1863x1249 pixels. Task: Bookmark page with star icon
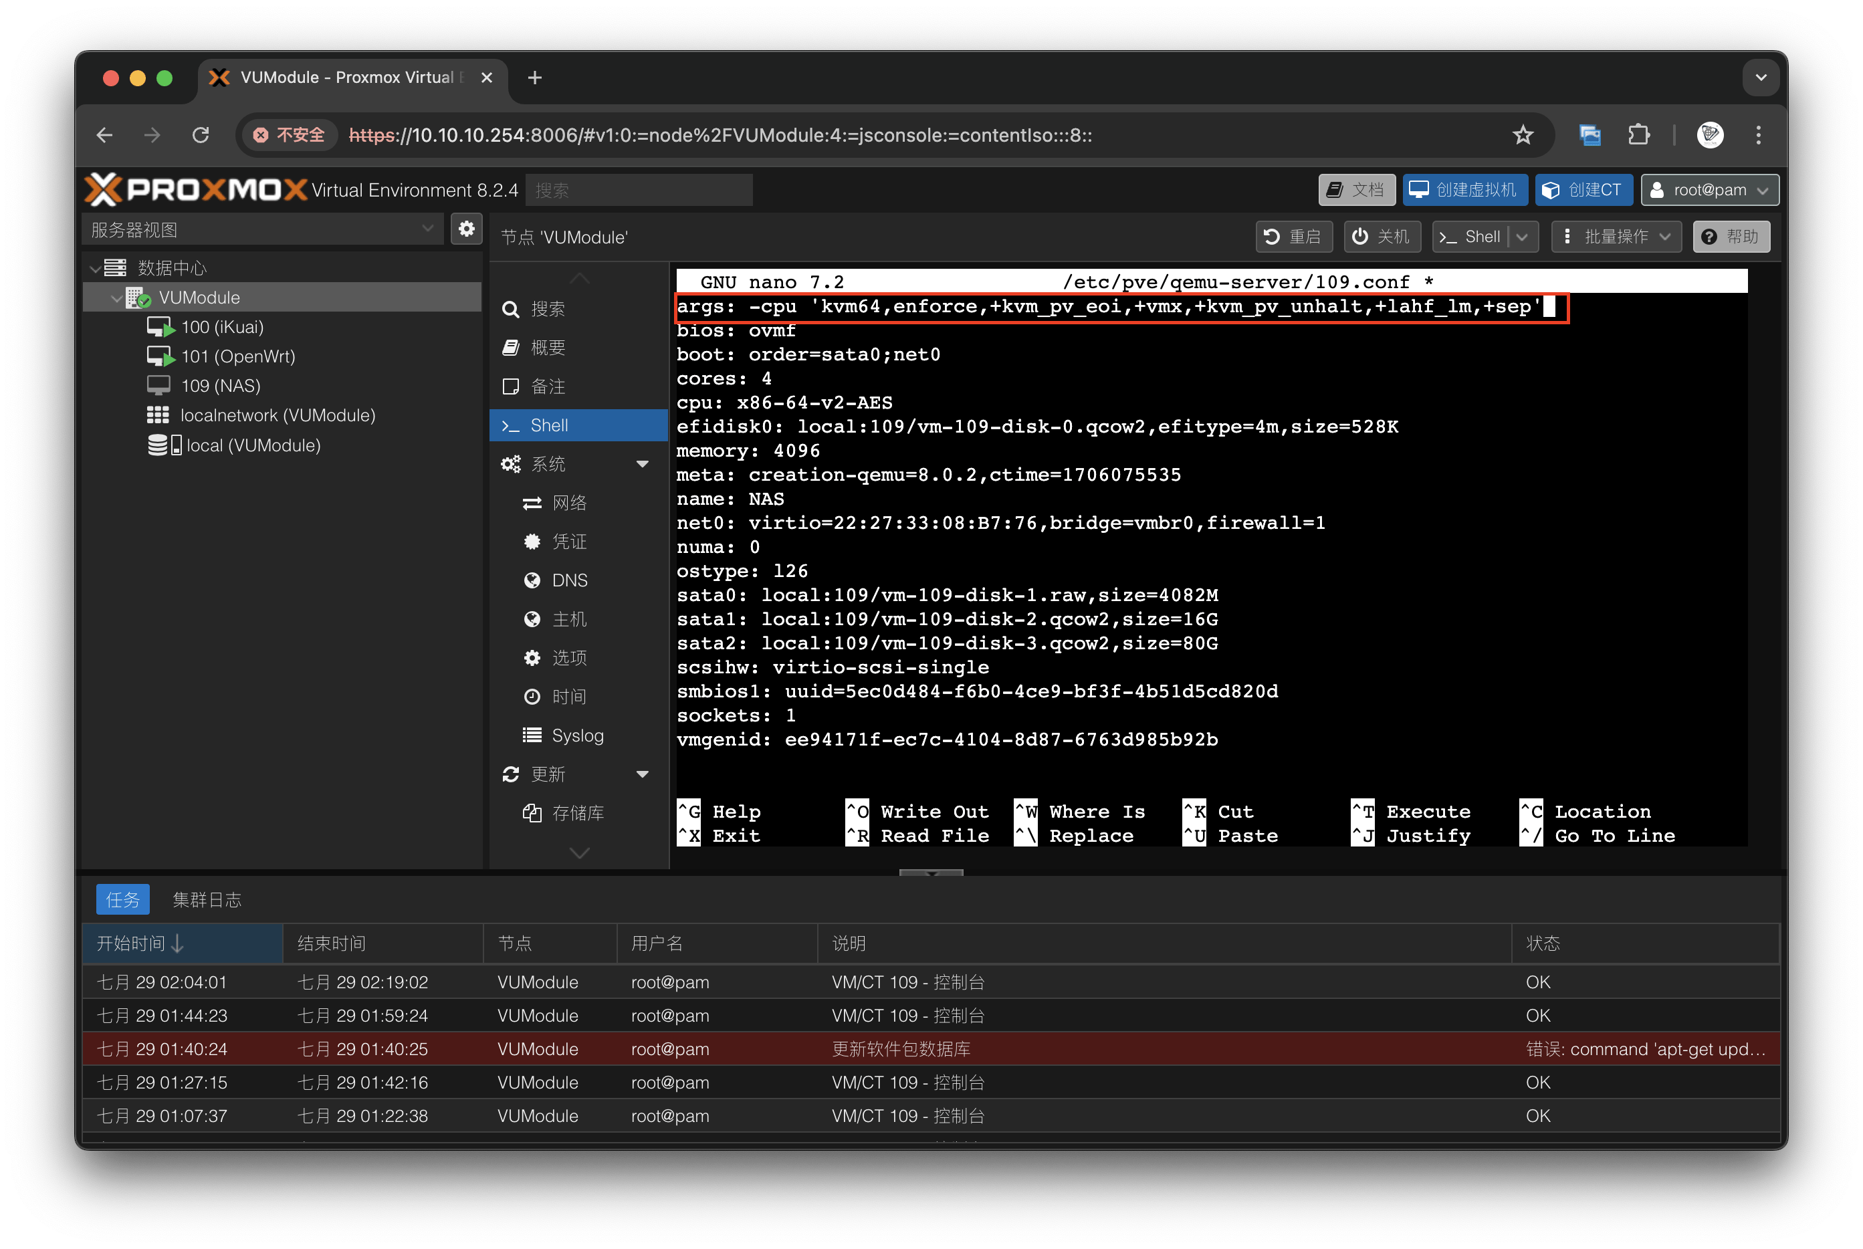coord(1522,136)
